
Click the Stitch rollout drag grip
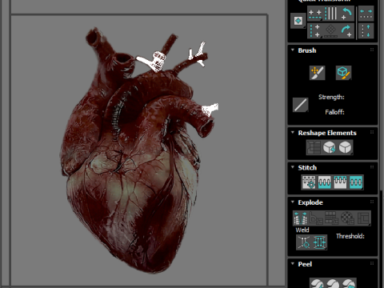click(372, 167)
